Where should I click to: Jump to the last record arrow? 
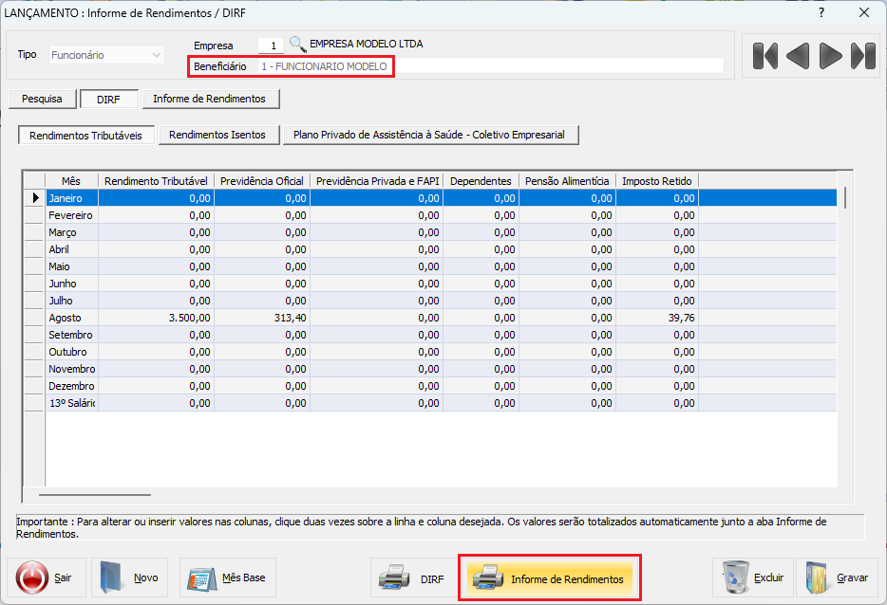coord(863,56)
